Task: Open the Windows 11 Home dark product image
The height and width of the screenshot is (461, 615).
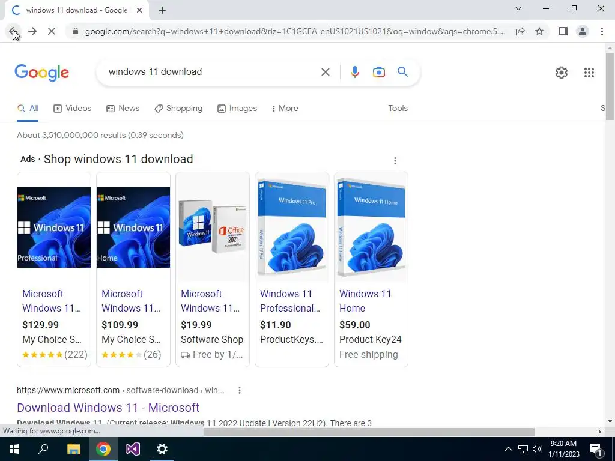Action: pyautogui.click(x=133, y=227)
